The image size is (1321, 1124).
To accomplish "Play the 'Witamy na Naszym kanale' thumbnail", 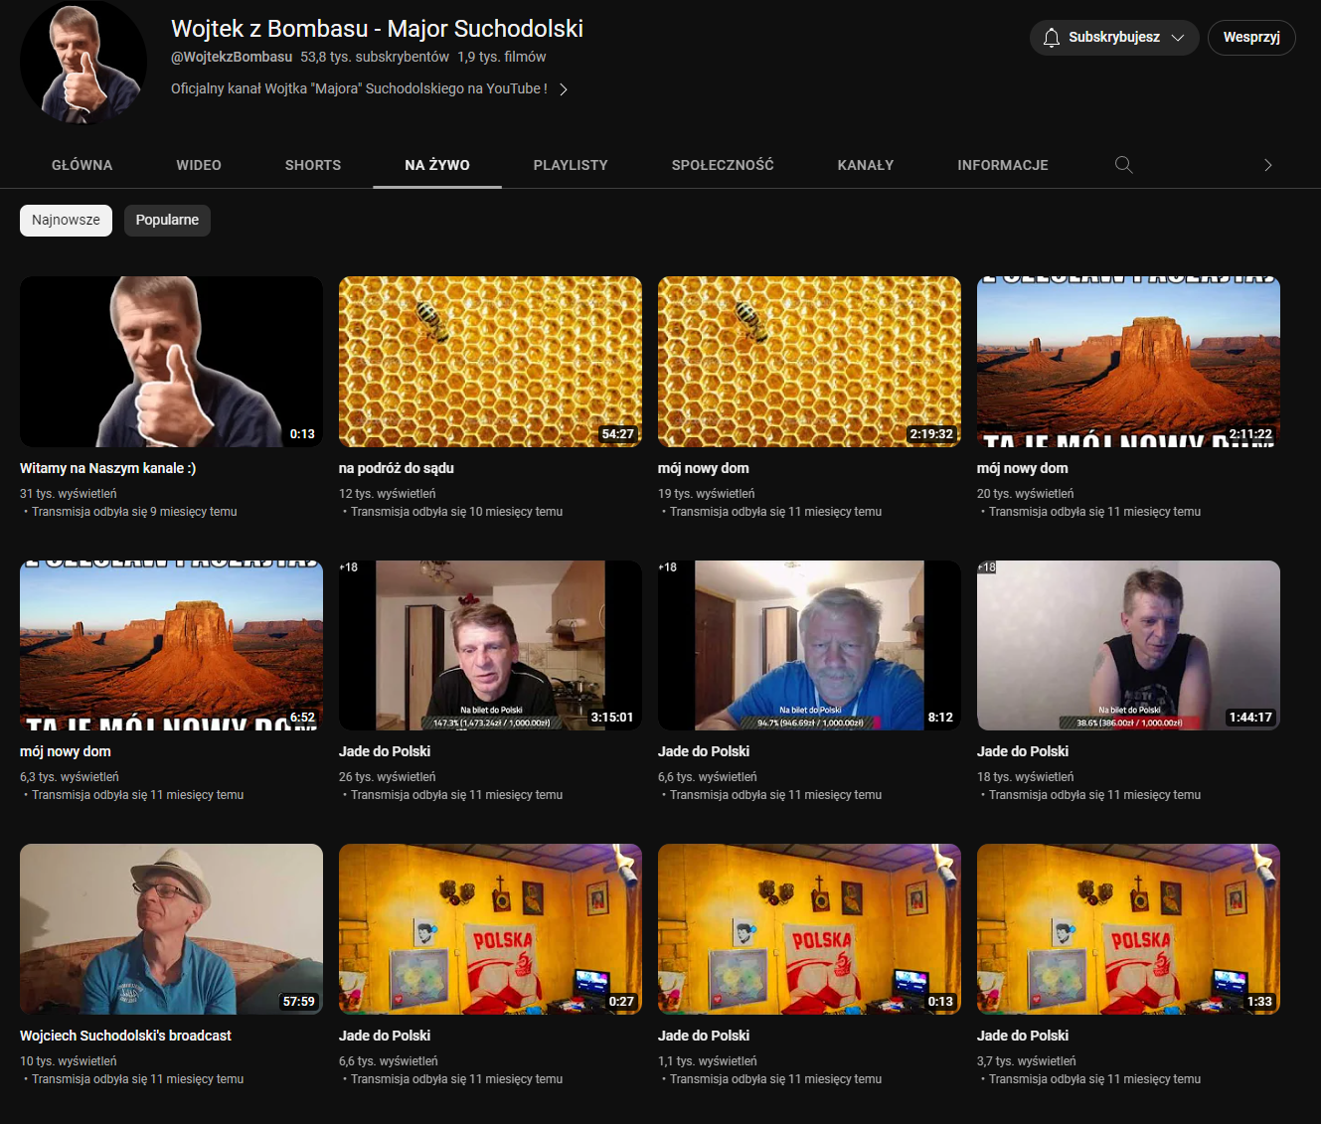I will click(x=171, y=362).
